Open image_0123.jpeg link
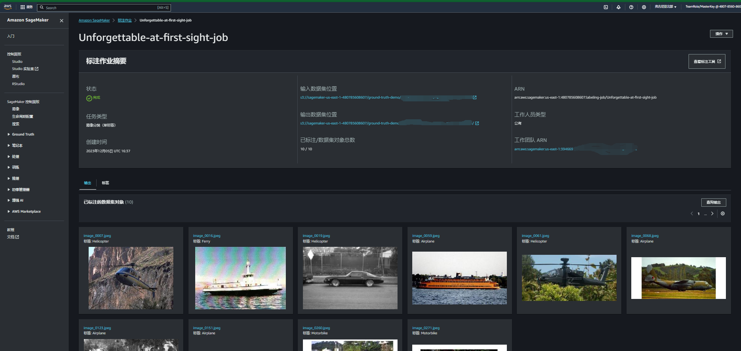 coord(97,328)
